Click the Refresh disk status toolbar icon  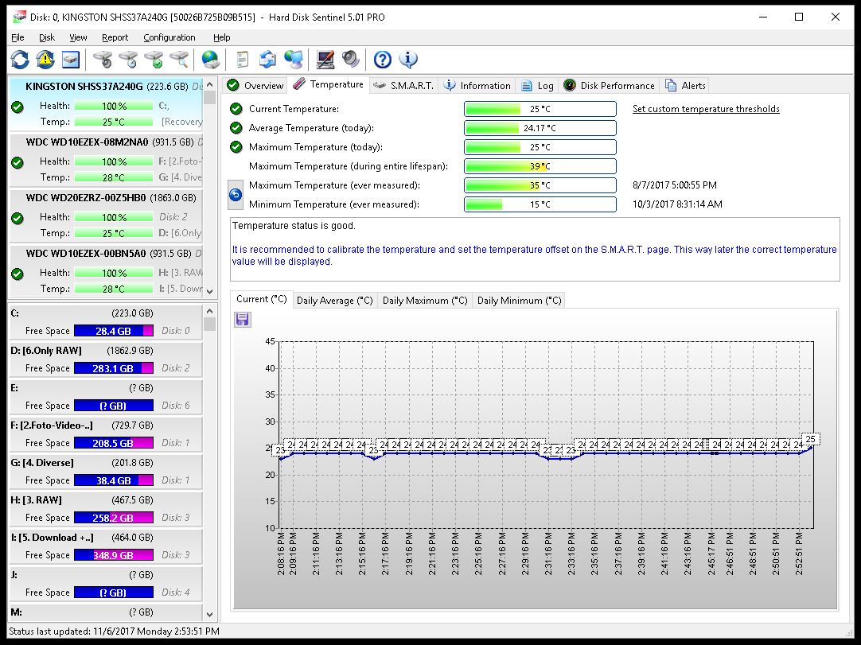click(21, 60)
